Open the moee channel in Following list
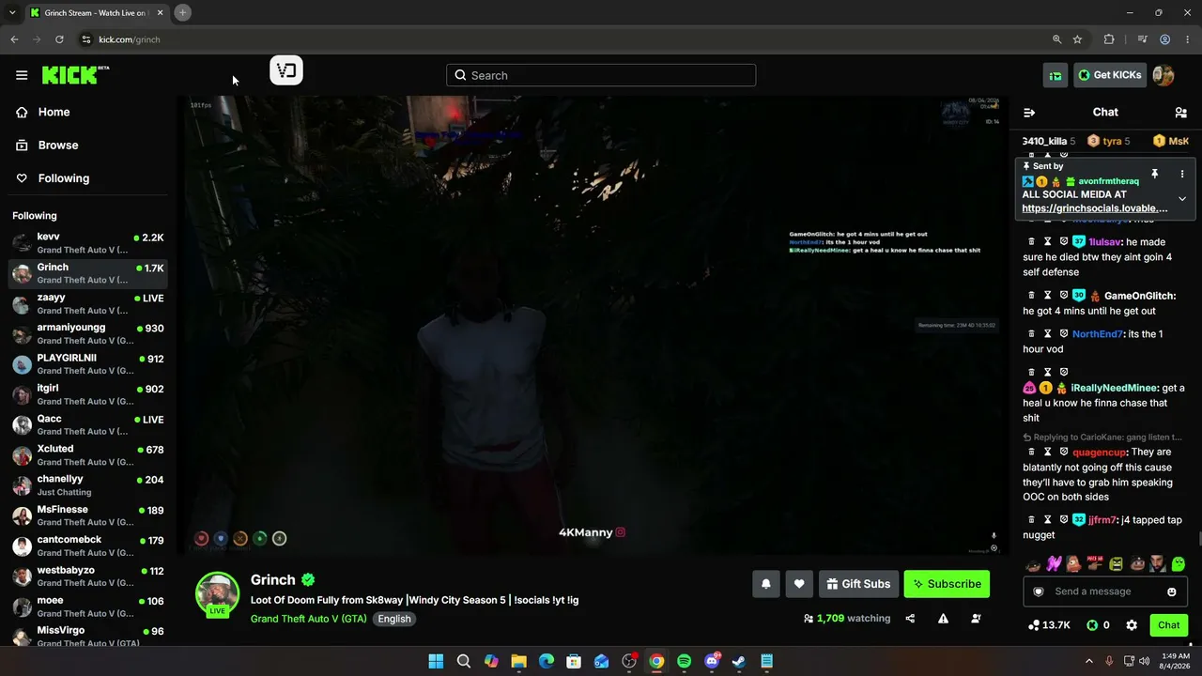Screen dimensions: 1202x676 point(89,607)
